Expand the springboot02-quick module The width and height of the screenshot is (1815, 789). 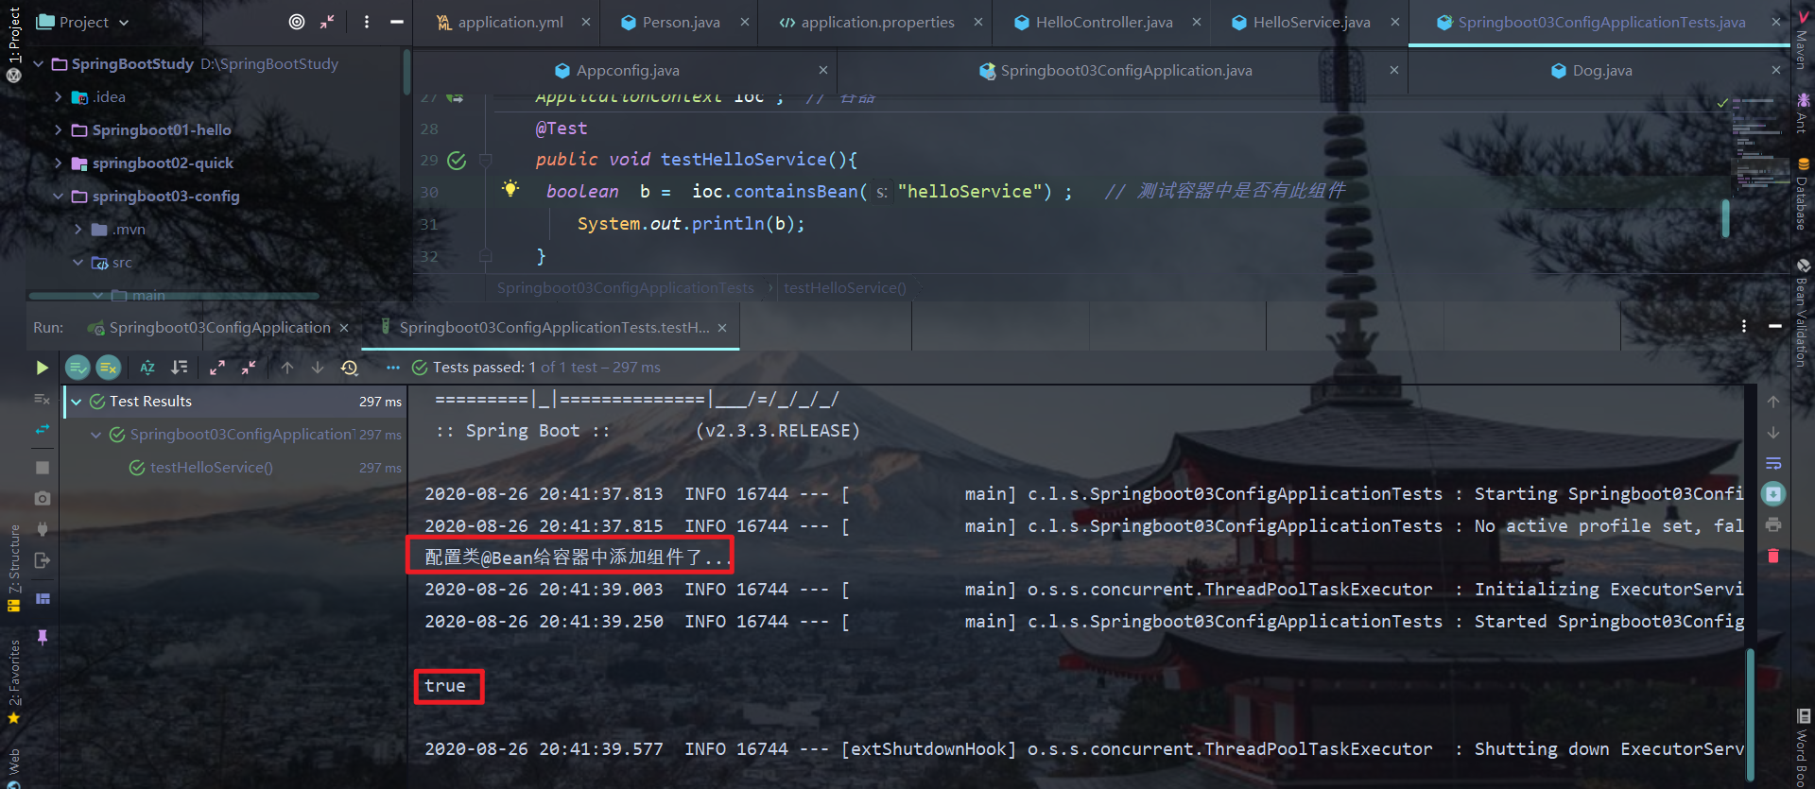59,163
